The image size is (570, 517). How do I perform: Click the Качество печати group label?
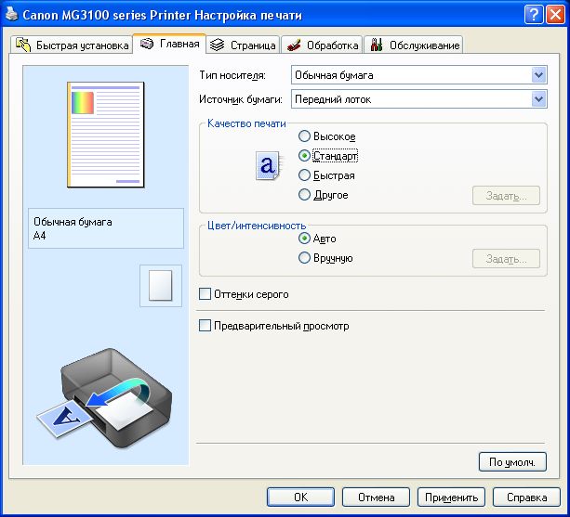coord(246,123)
